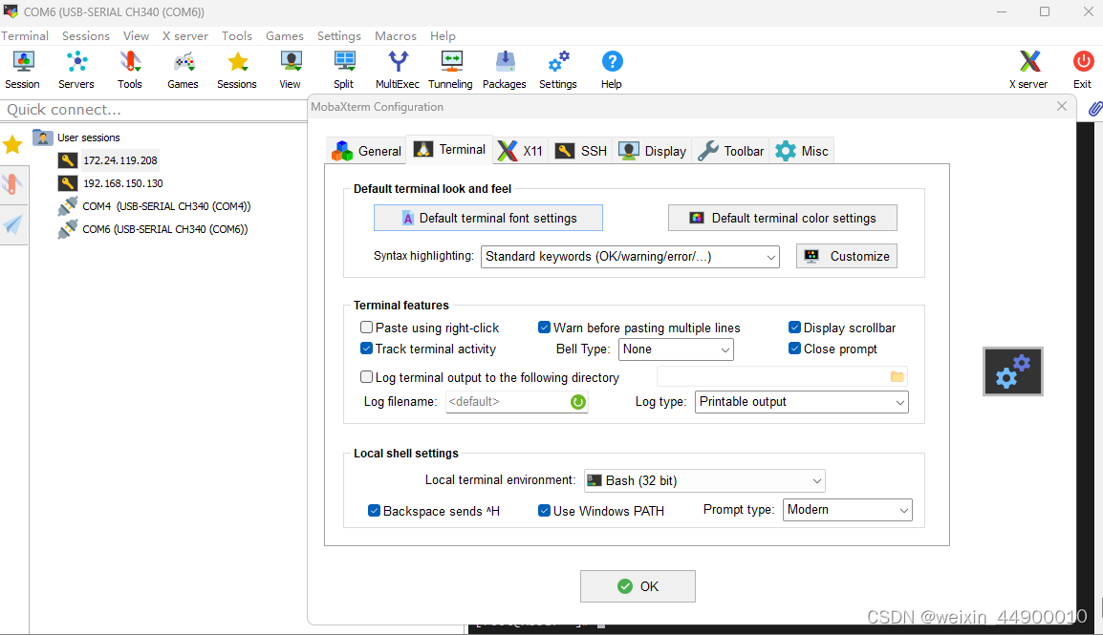1103x635 pixels.
Task: Switch to the General configuration tab
Action: tap(366, 151)
